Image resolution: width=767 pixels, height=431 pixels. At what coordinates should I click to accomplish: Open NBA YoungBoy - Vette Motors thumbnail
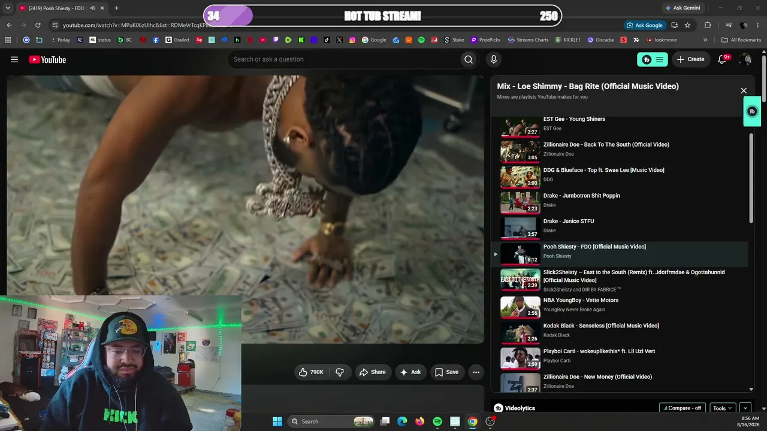point(520,307)
